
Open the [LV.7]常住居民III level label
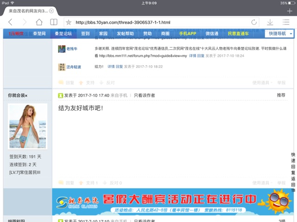25,173
